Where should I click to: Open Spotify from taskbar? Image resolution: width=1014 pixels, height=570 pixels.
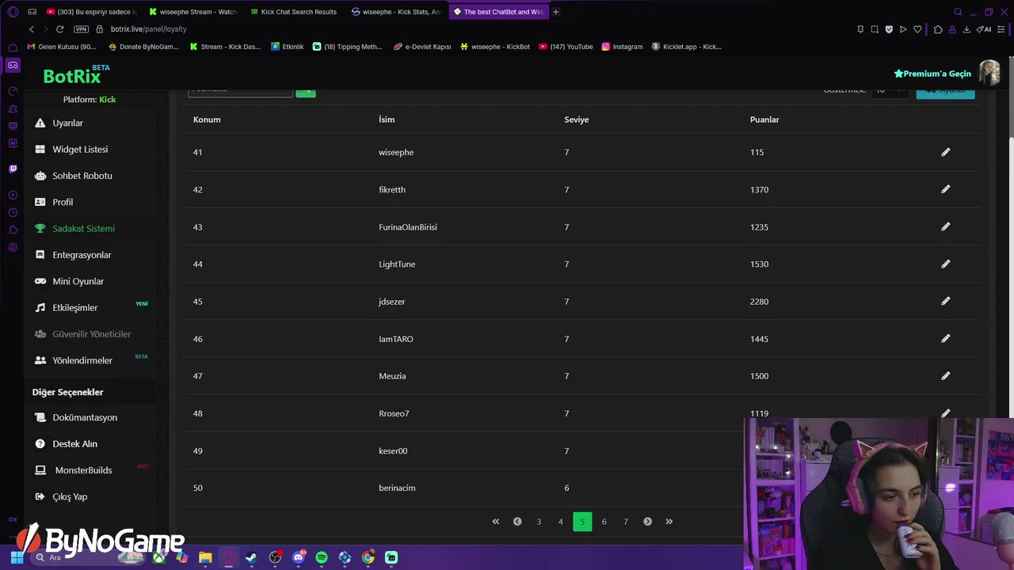pyautogui.click(x=322, y=557)
